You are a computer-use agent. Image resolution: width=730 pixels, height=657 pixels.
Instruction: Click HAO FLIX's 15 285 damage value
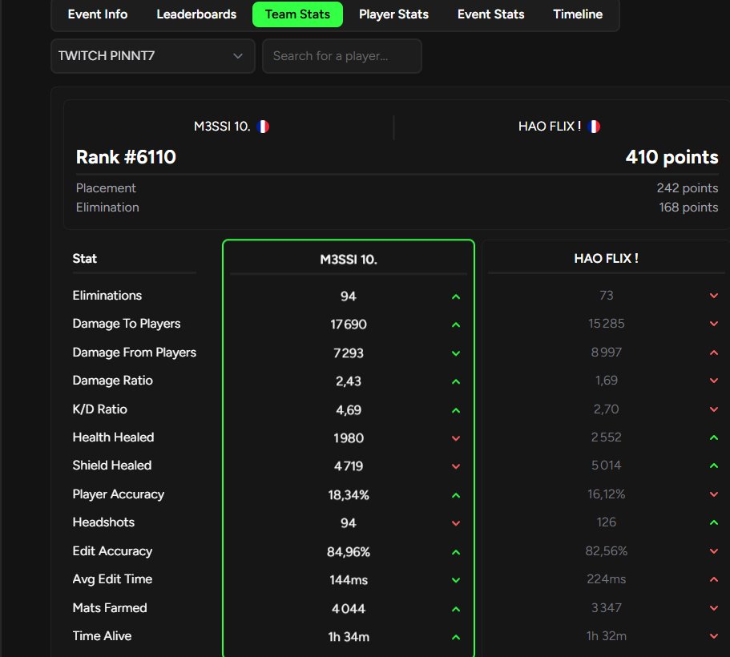pos(606,324)
